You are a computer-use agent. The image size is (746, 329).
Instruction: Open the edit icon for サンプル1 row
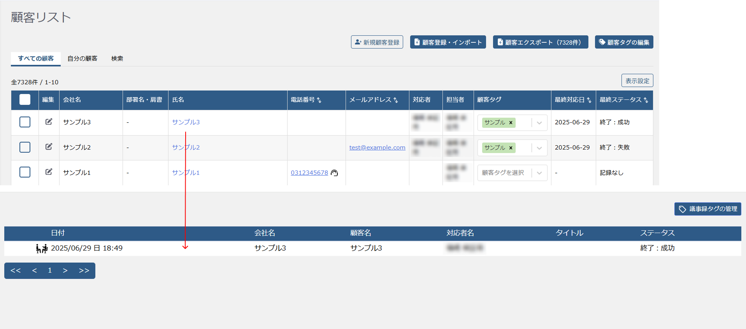point(49,172)
